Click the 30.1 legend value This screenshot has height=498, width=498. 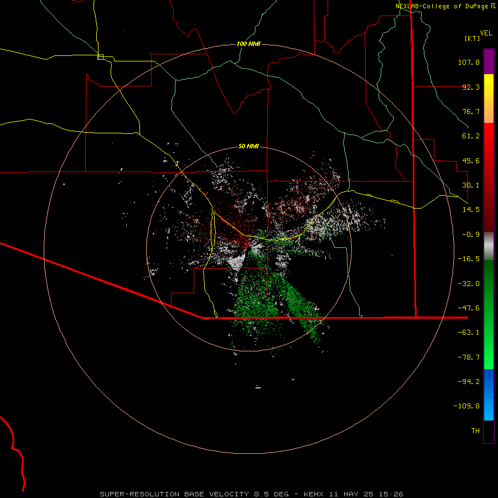coord(471,185)
